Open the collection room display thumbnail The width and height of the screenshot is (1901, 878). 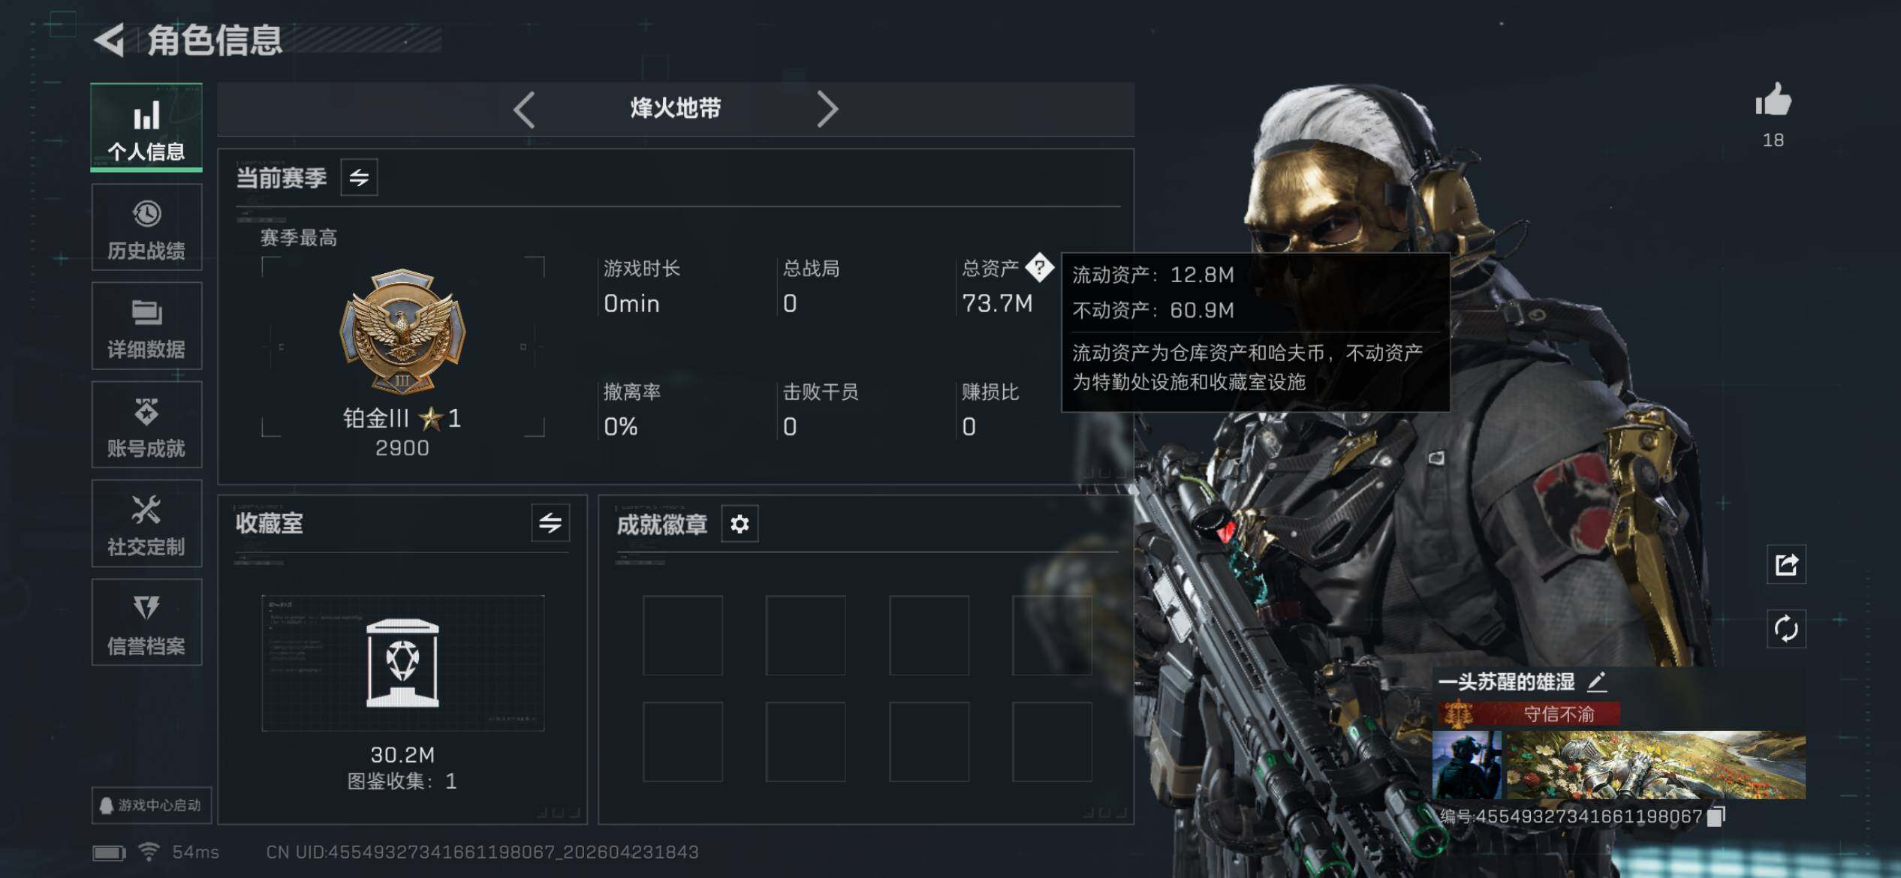(402, 663)
